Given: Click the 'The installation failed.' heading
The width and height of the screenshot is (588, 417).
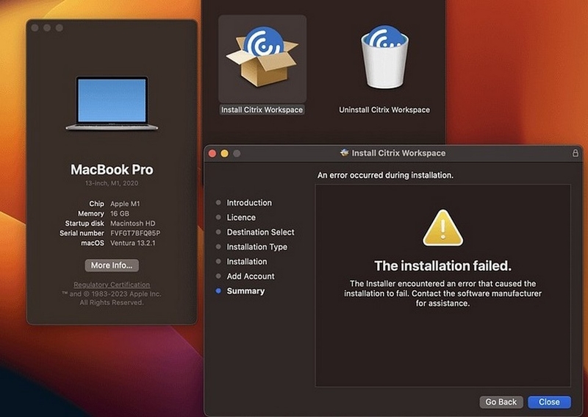Looking at the screenshot, I should [x=443, y=265].
